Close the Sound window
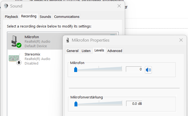188x116 pixels. (119, 6)
